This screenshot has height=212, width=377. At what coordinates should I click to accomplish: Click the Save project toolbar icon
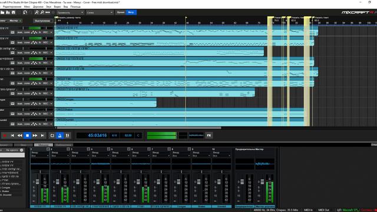pos(14,12)
